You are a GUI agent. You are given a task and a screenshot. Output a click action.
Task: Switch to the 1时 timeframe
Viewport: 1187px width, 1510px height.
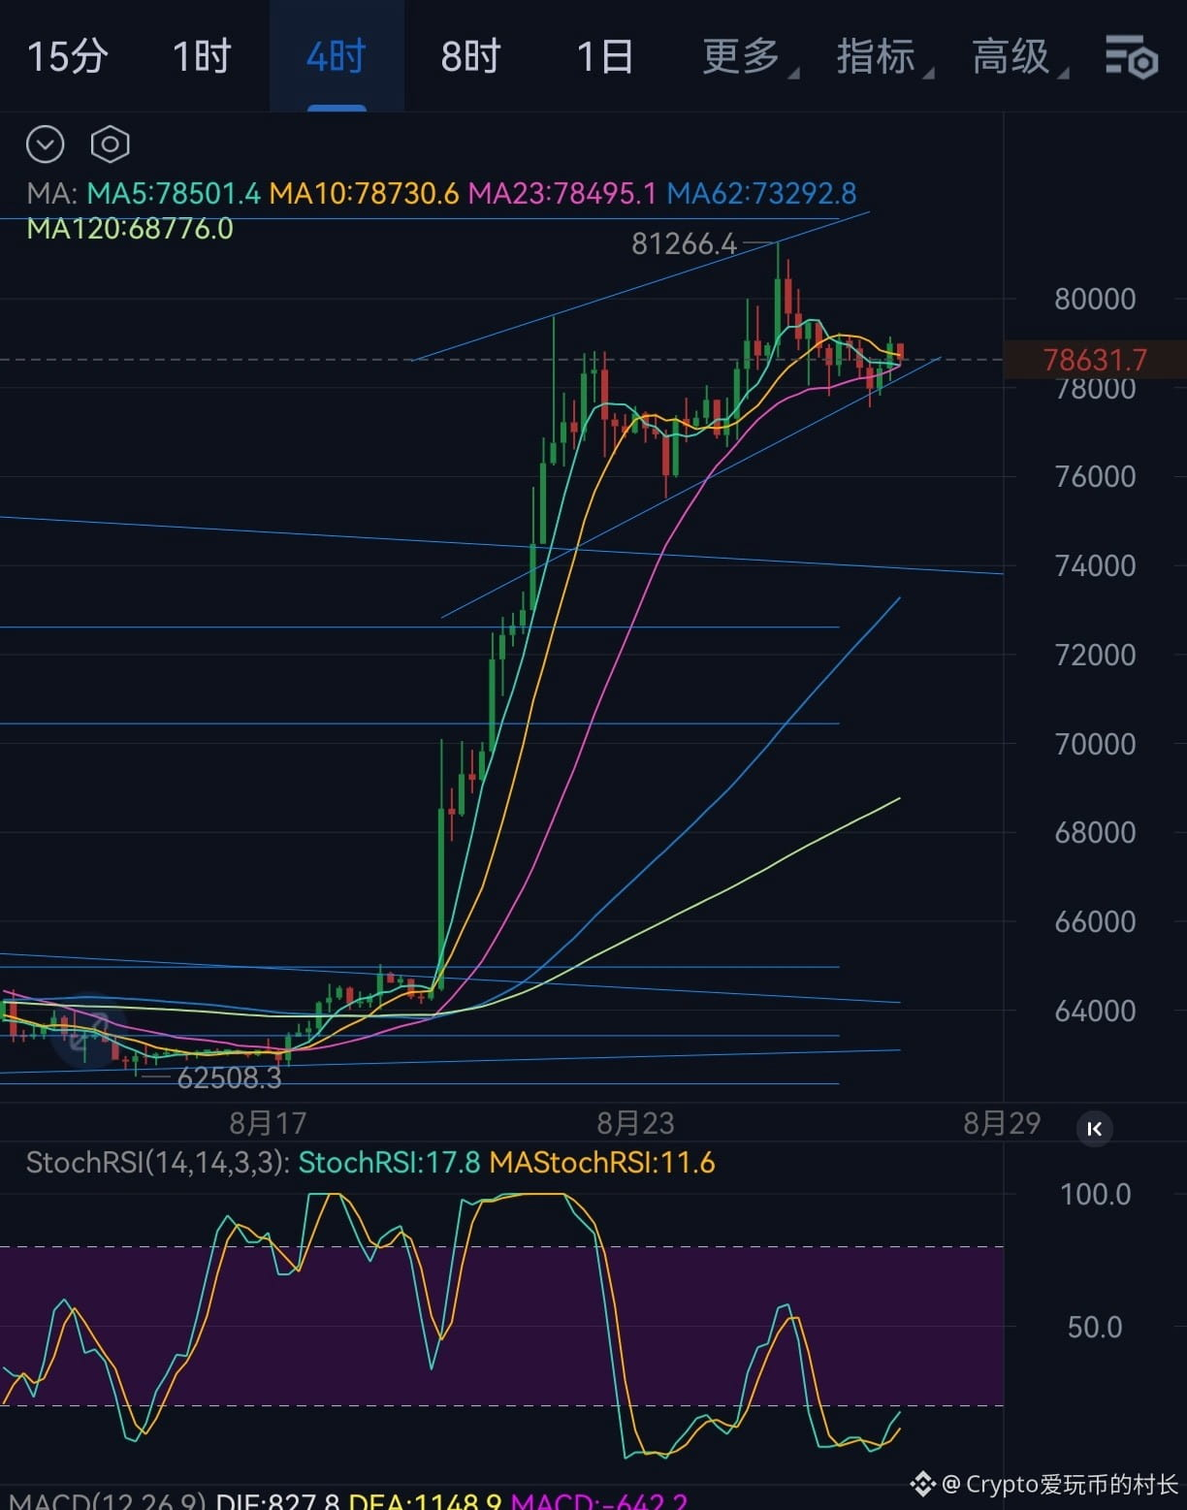tap(202, 56)
